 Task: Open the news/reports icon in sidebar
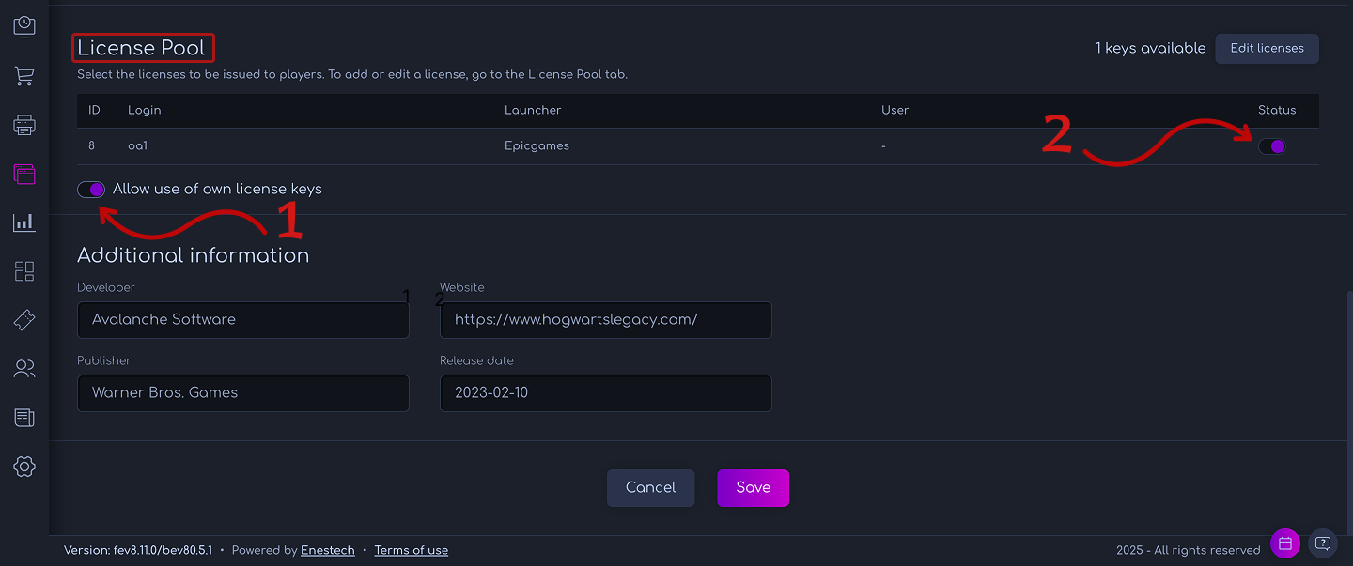(23, 417)
